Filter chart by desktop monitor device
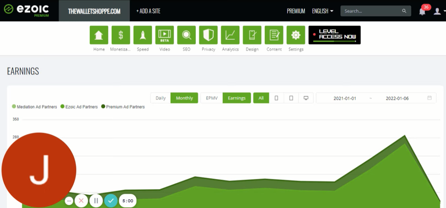 tap(306, 98)
